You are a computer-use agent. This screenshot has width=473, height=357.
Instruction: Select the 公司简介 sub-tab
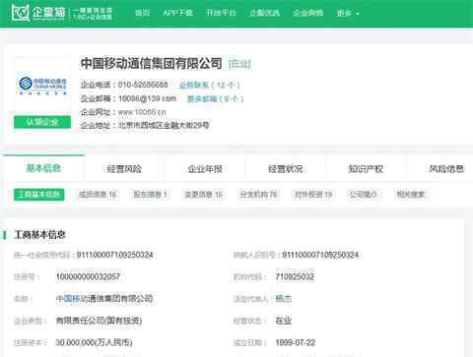[363, 195]
